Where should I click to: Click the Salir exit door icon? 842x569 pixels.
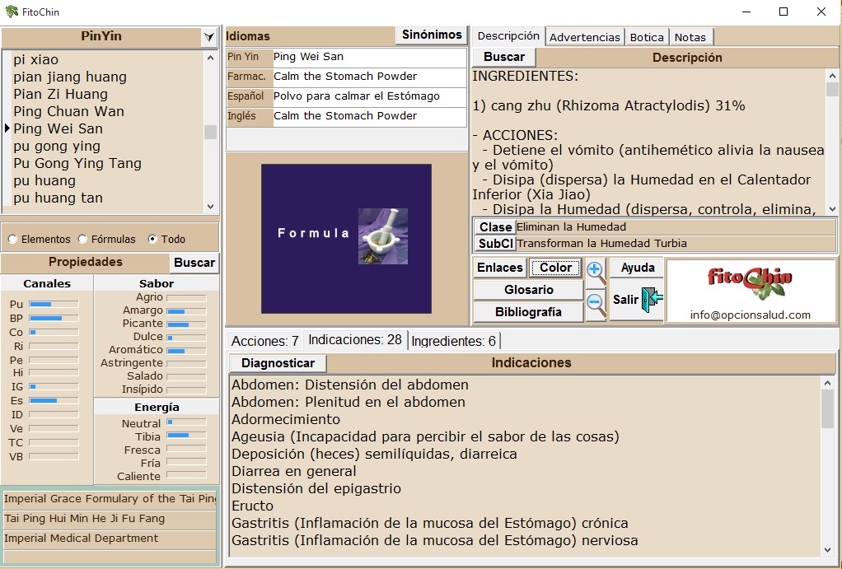tap(652, 299)
